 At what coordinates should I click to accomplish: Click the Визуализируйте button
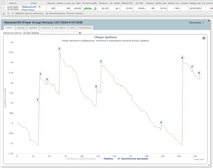click(57, 13)
